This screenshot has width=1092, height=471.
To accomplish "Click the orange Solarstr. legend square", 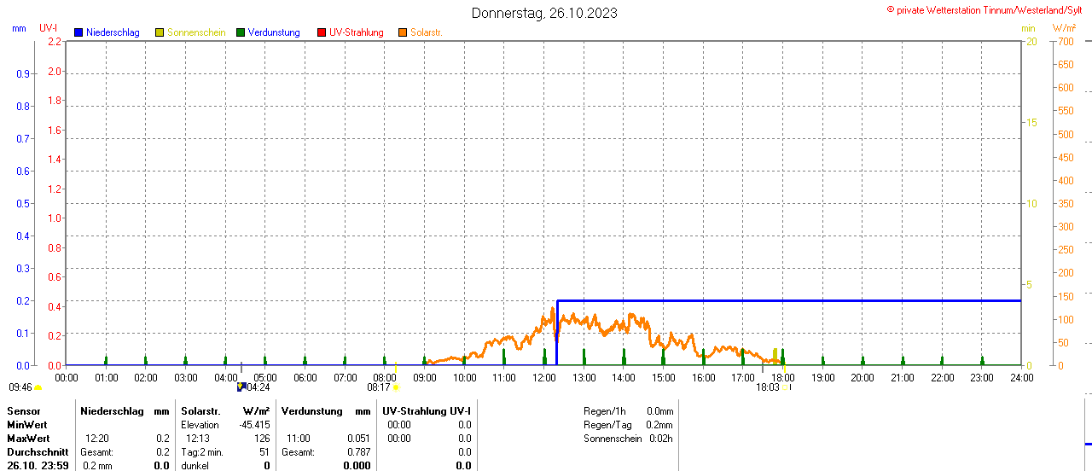I will tap(403, 32).
